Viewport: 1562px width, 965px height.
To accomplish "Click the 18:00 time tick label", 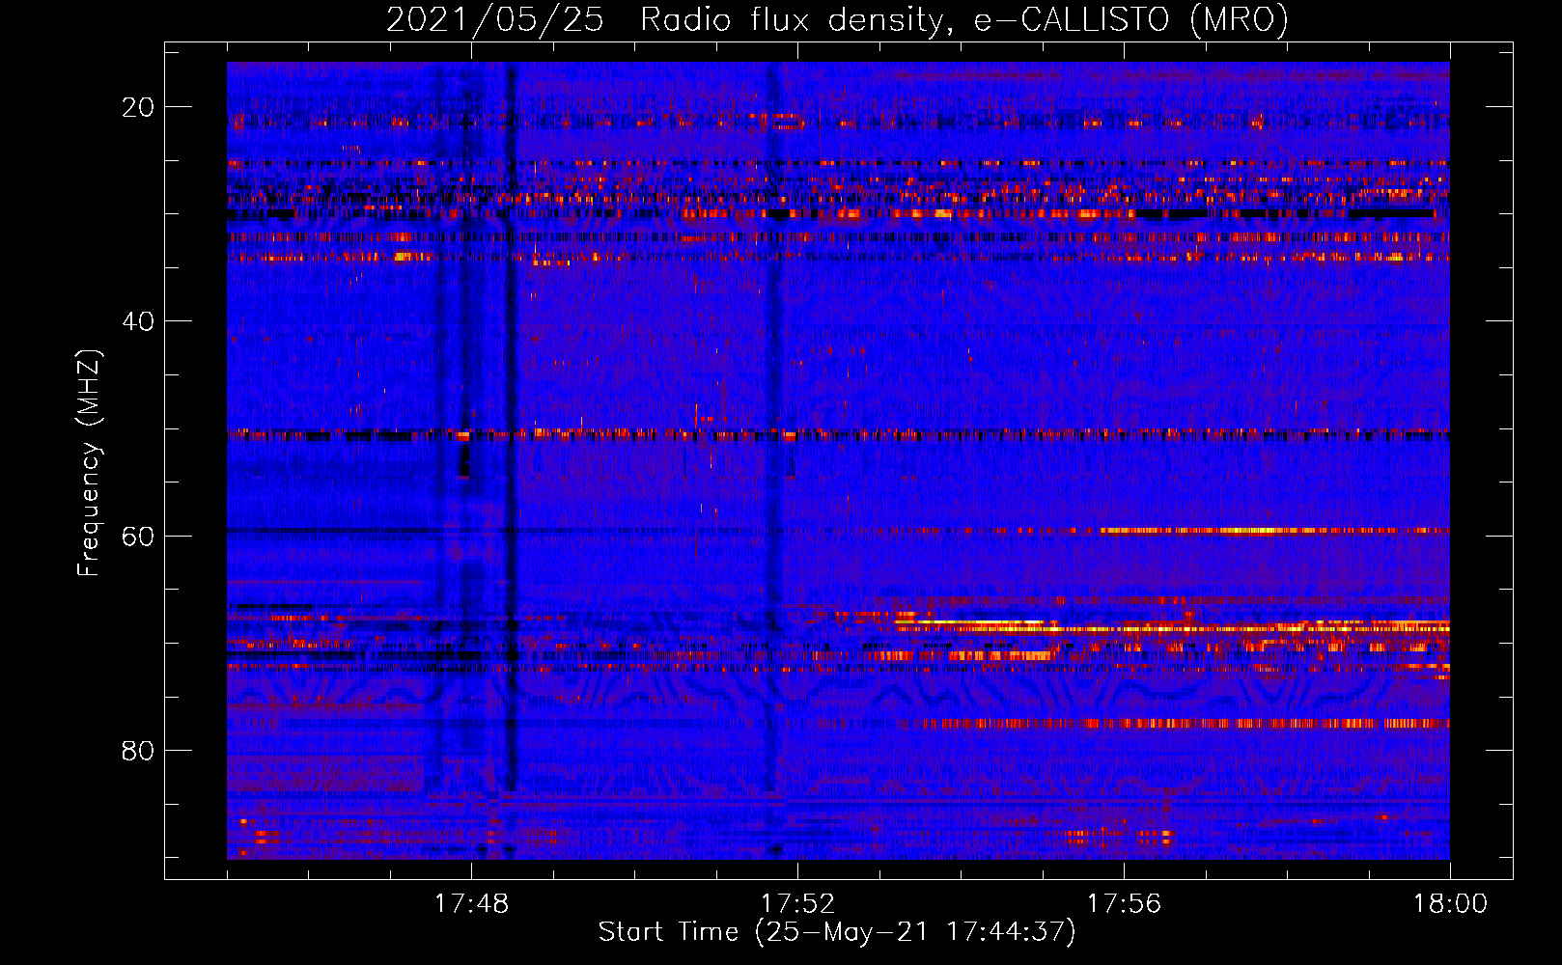I will click(x=1450, y=903).
